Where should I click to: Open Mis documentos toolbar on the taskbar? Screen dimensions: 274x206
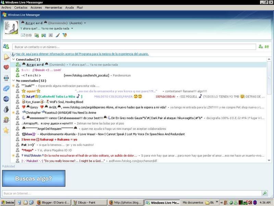tap(193, 203)
